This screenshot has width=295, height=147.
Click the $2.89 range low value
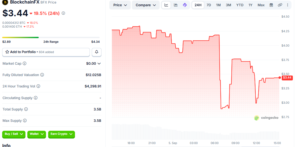click(6, 42)
